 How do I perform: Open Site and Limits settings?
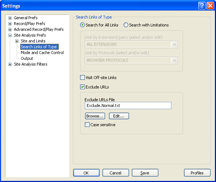click(33, 41)
